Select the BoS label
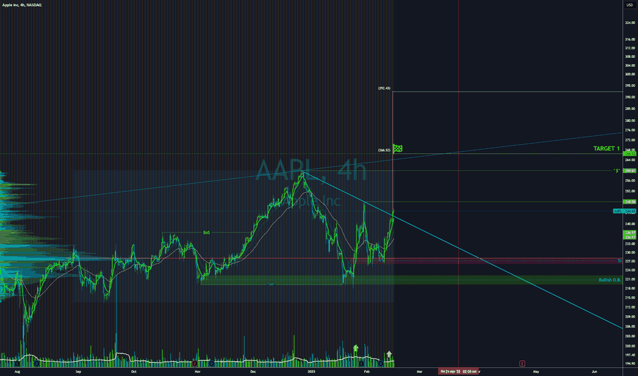638x376 pixels. tap(206, 232)
